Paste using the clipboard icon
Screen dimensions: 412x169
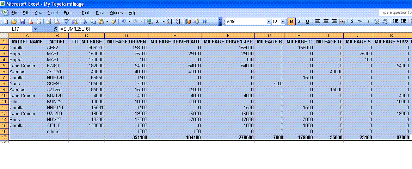tap(102, 21)
